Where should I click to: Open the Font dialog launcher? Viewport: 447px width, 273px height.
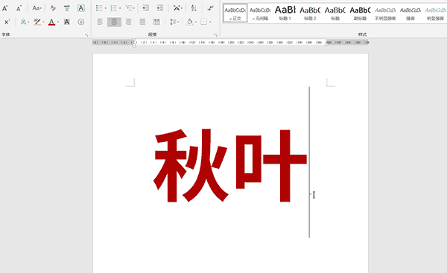point(86,35)
